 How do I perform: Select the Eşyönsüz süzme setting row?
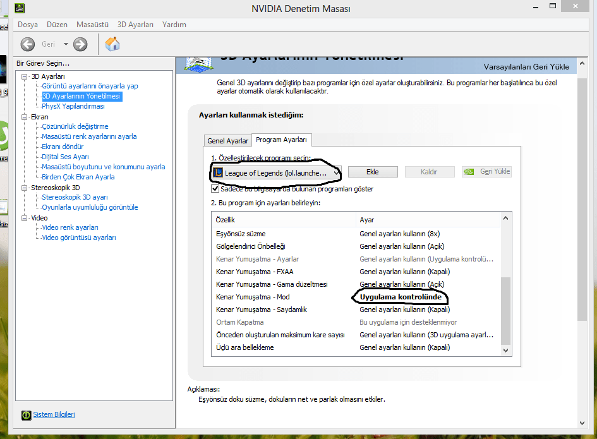pyautogui.click(x=356, y=234)
